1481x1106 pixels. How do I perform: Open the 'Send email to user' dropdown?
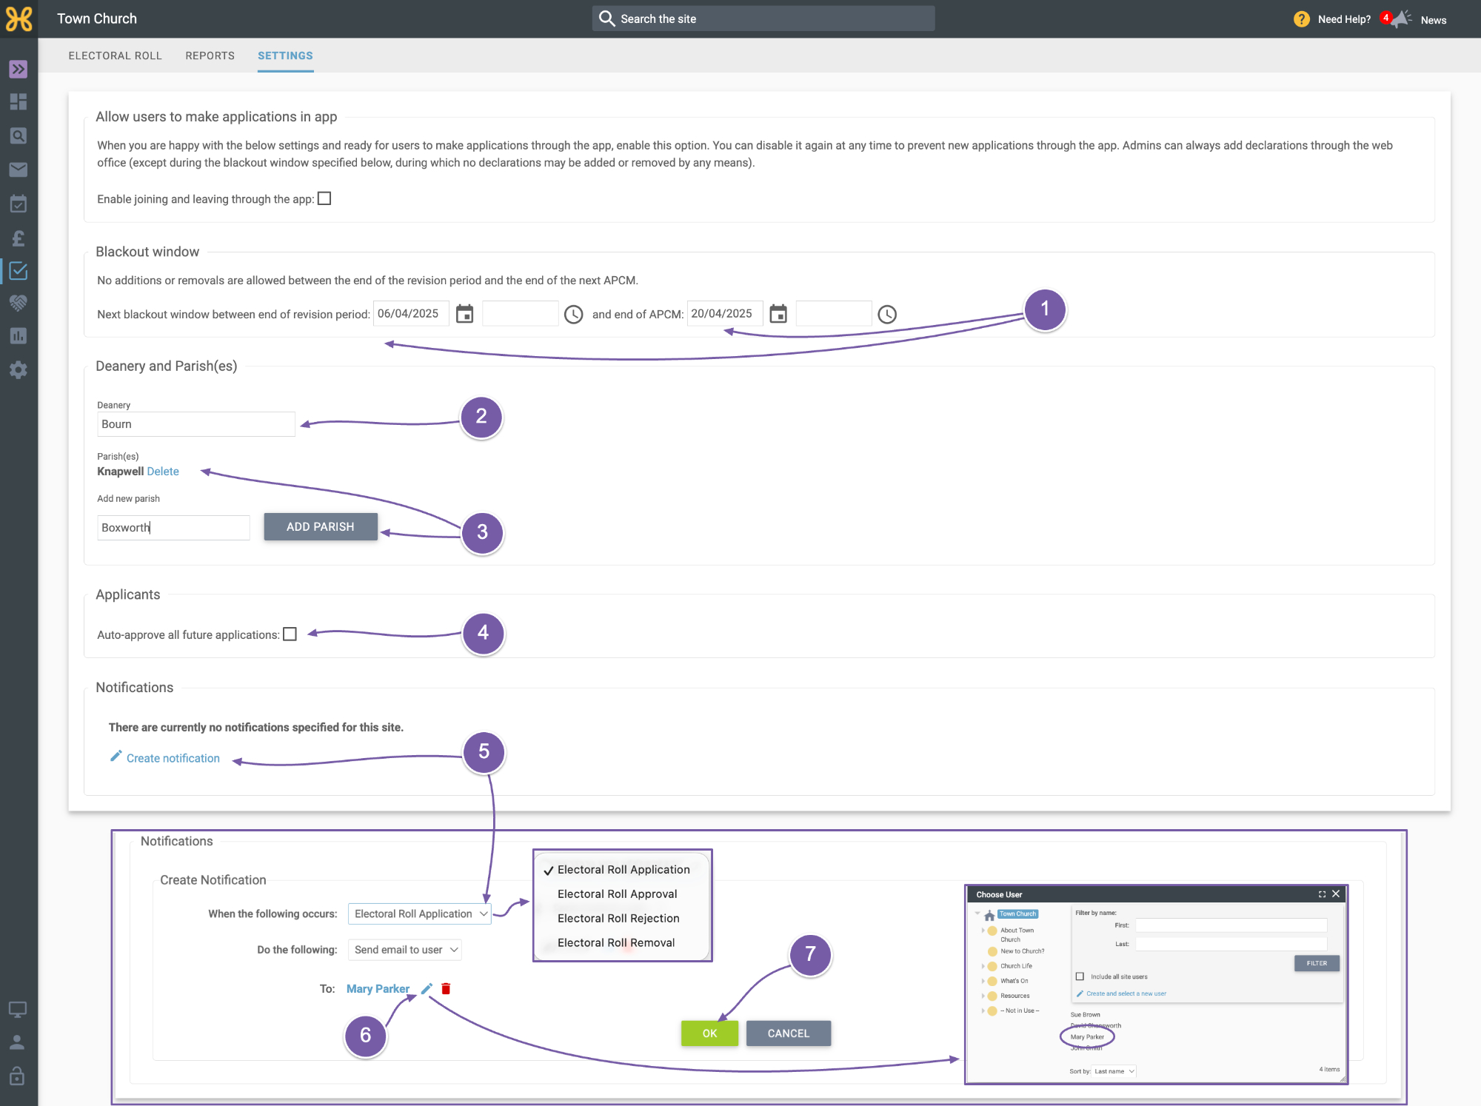pyautogui.click(x=404, y=950)
